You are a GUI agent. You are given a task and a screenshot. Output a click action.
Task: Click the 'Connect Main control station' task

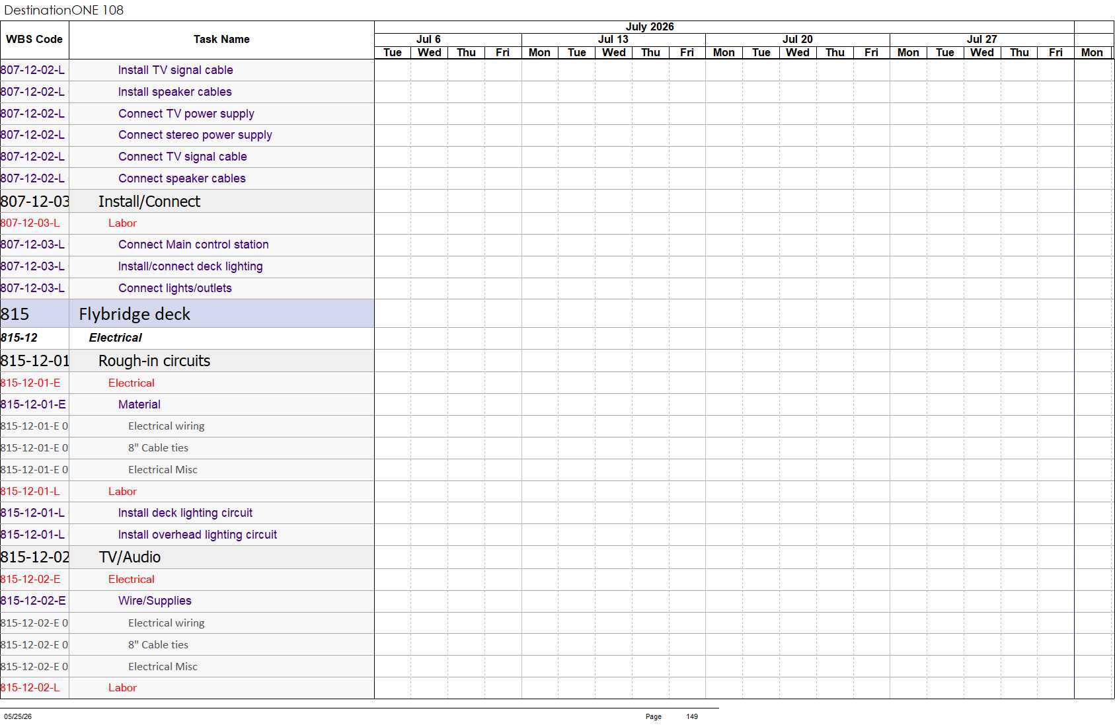[193, 245]
